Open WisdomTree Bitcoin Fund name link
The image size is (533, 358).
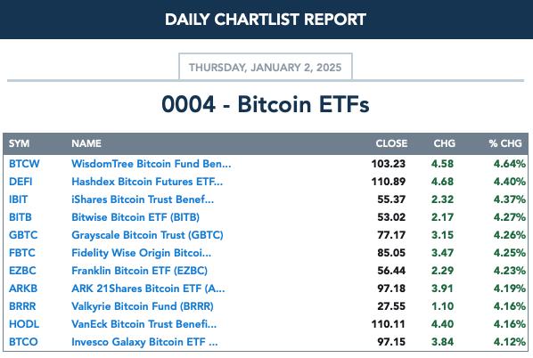click(152, 164)
